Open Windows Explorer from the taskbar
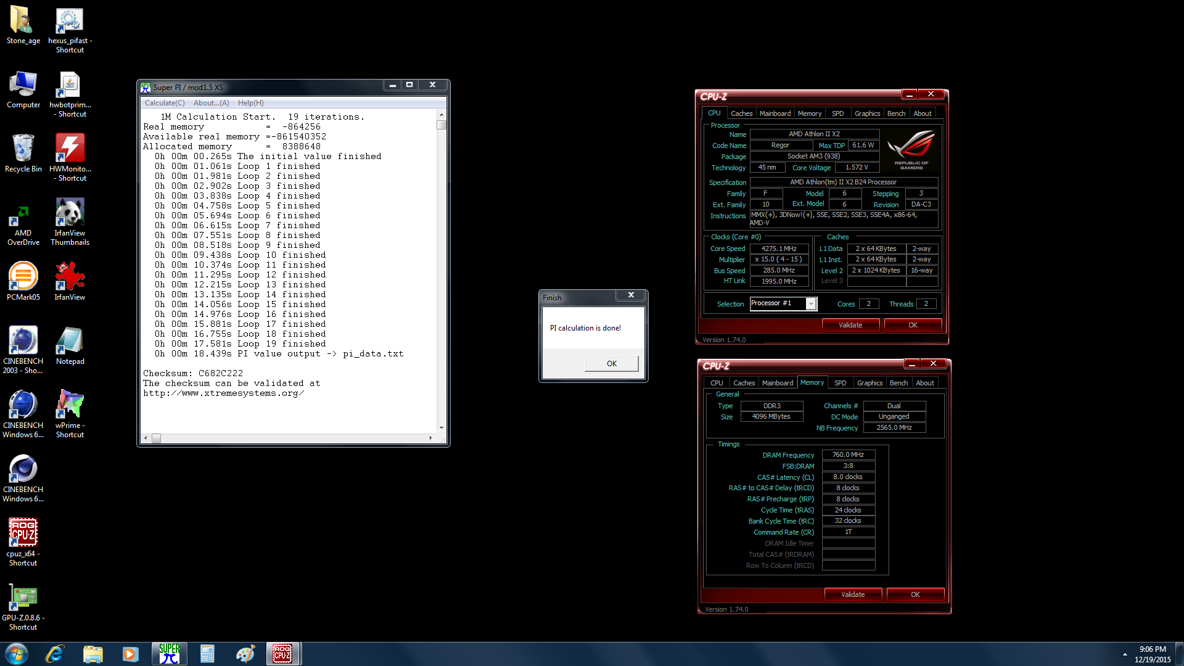Viewport: 1184px width, 666px height. coord(92,654)
